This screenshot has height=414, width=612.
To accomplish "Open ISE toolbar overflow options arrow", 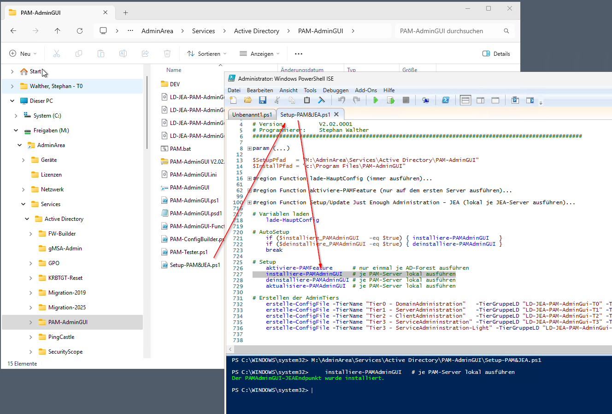I will (x=541, y=102).
